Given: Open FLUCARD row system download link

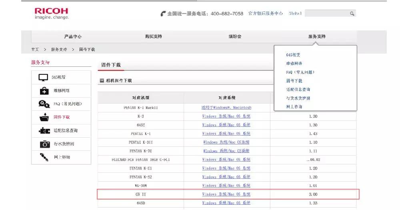Looking at the screenshot, I should pos(226,160).
